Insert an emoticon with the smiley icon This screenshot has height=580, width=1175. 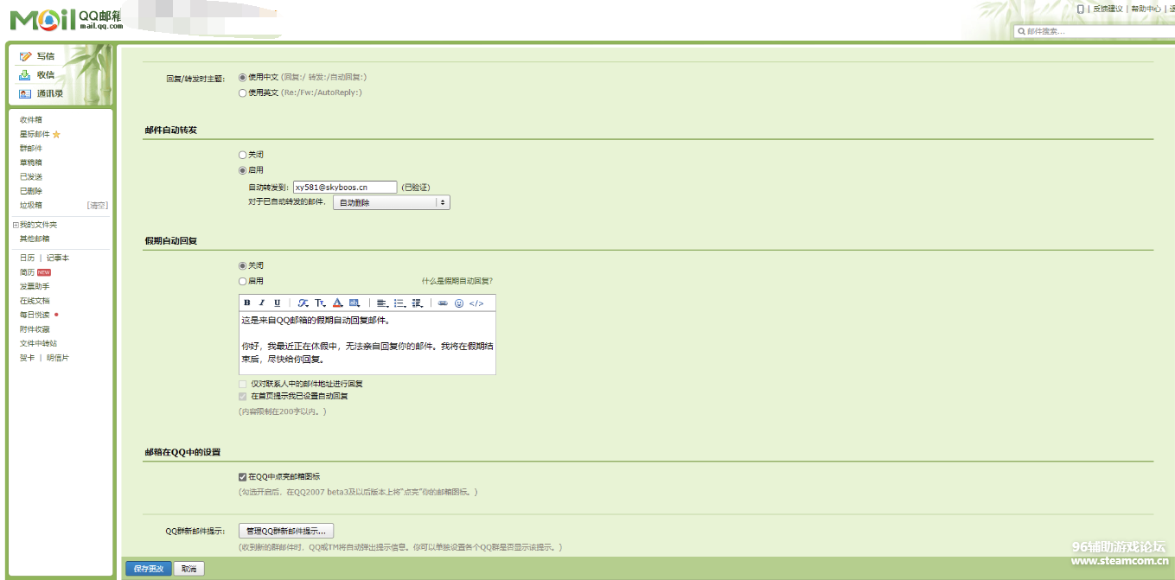tap(457, 303)
